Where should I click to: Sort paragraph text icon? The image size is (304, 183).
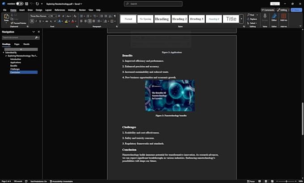(110, 16)
